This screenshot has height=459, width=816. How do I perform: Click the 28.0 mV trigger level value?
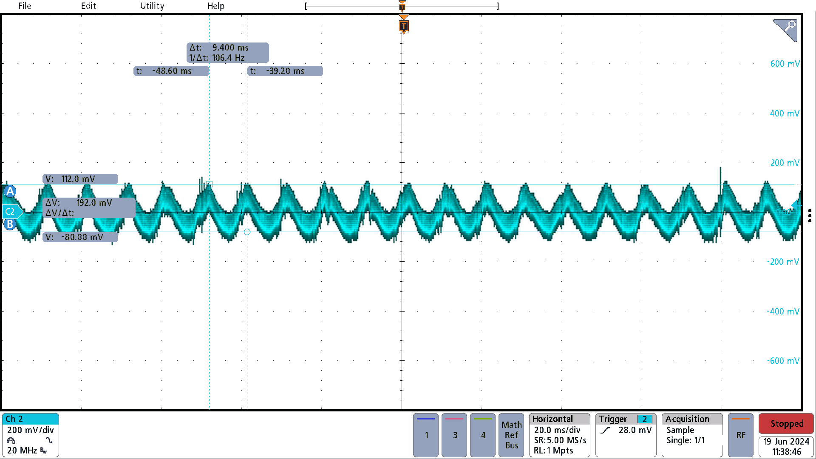tap(635, 430)
